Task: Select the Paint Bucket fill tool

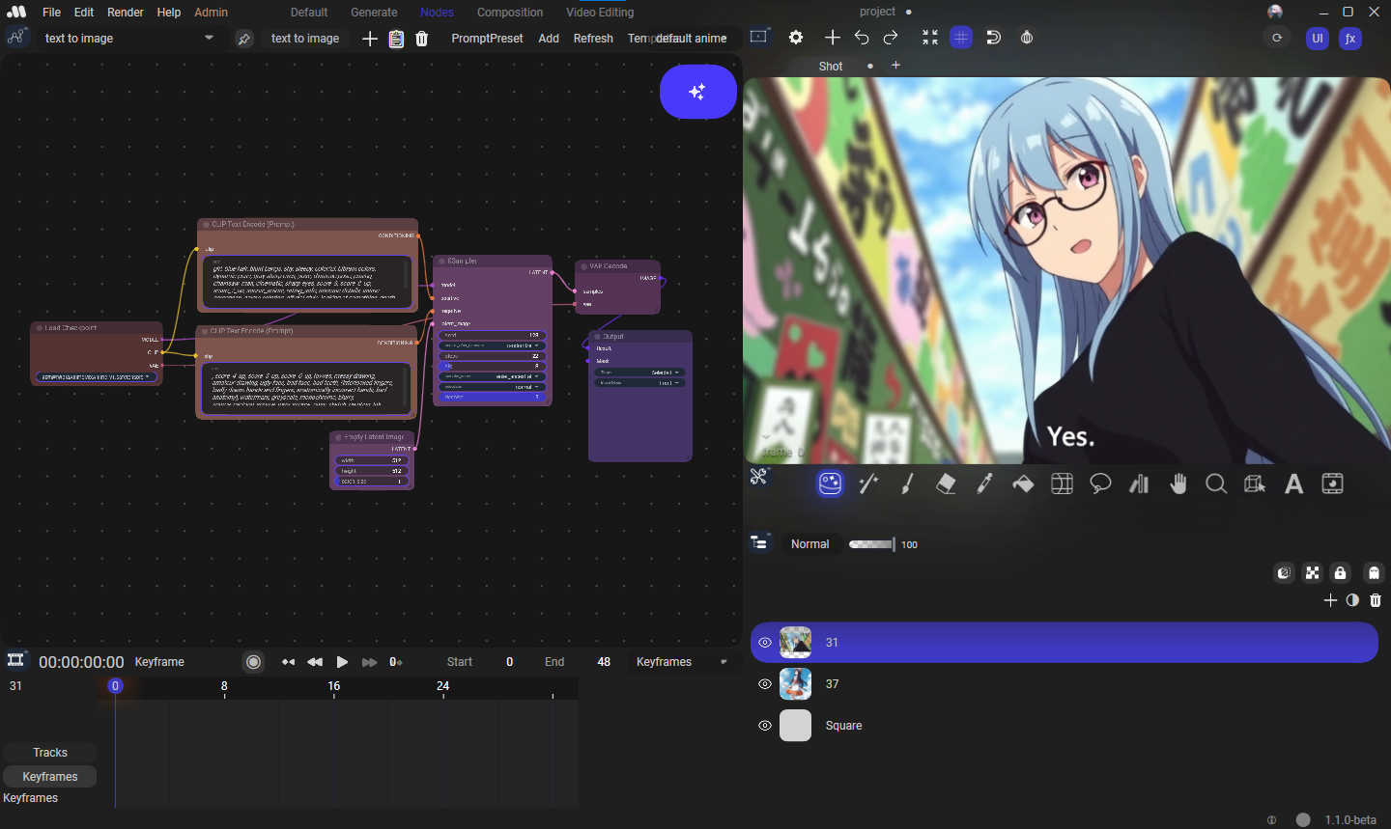Action: coord(1023,484)
